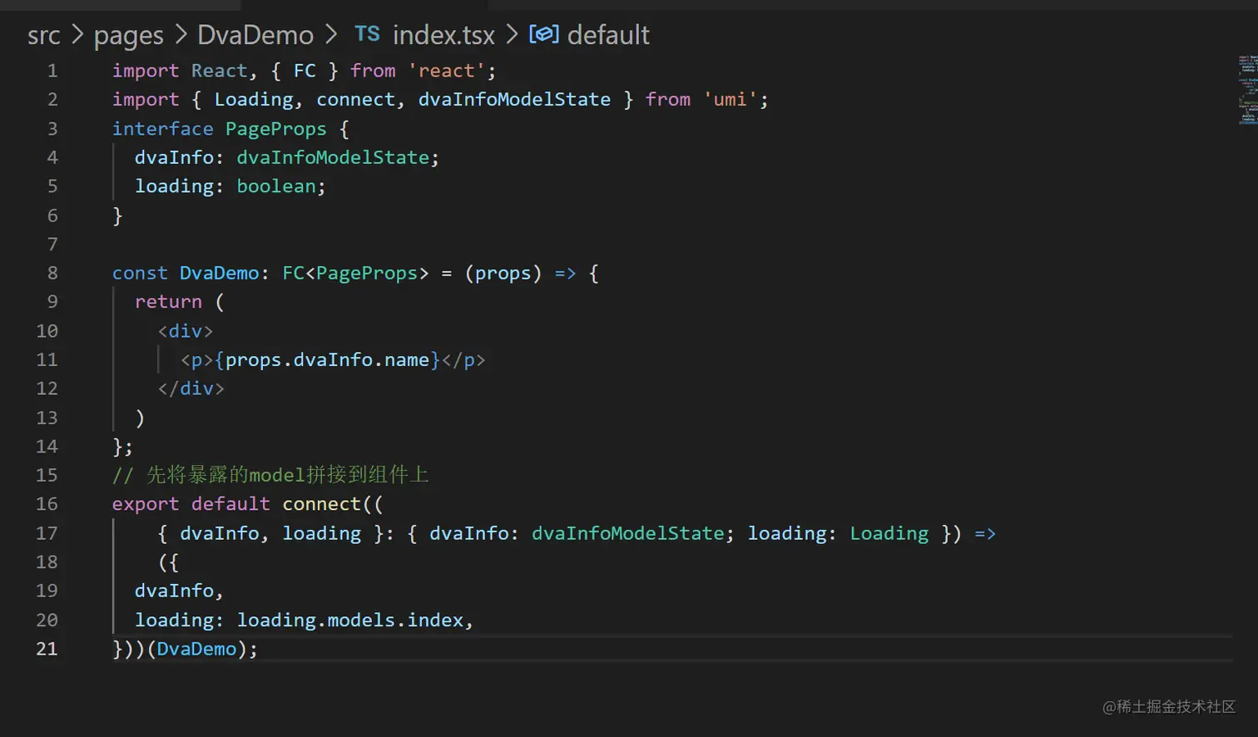1258x737 pixels.
Task: Click the interface keyword on line 3
Action: [163, 129]
